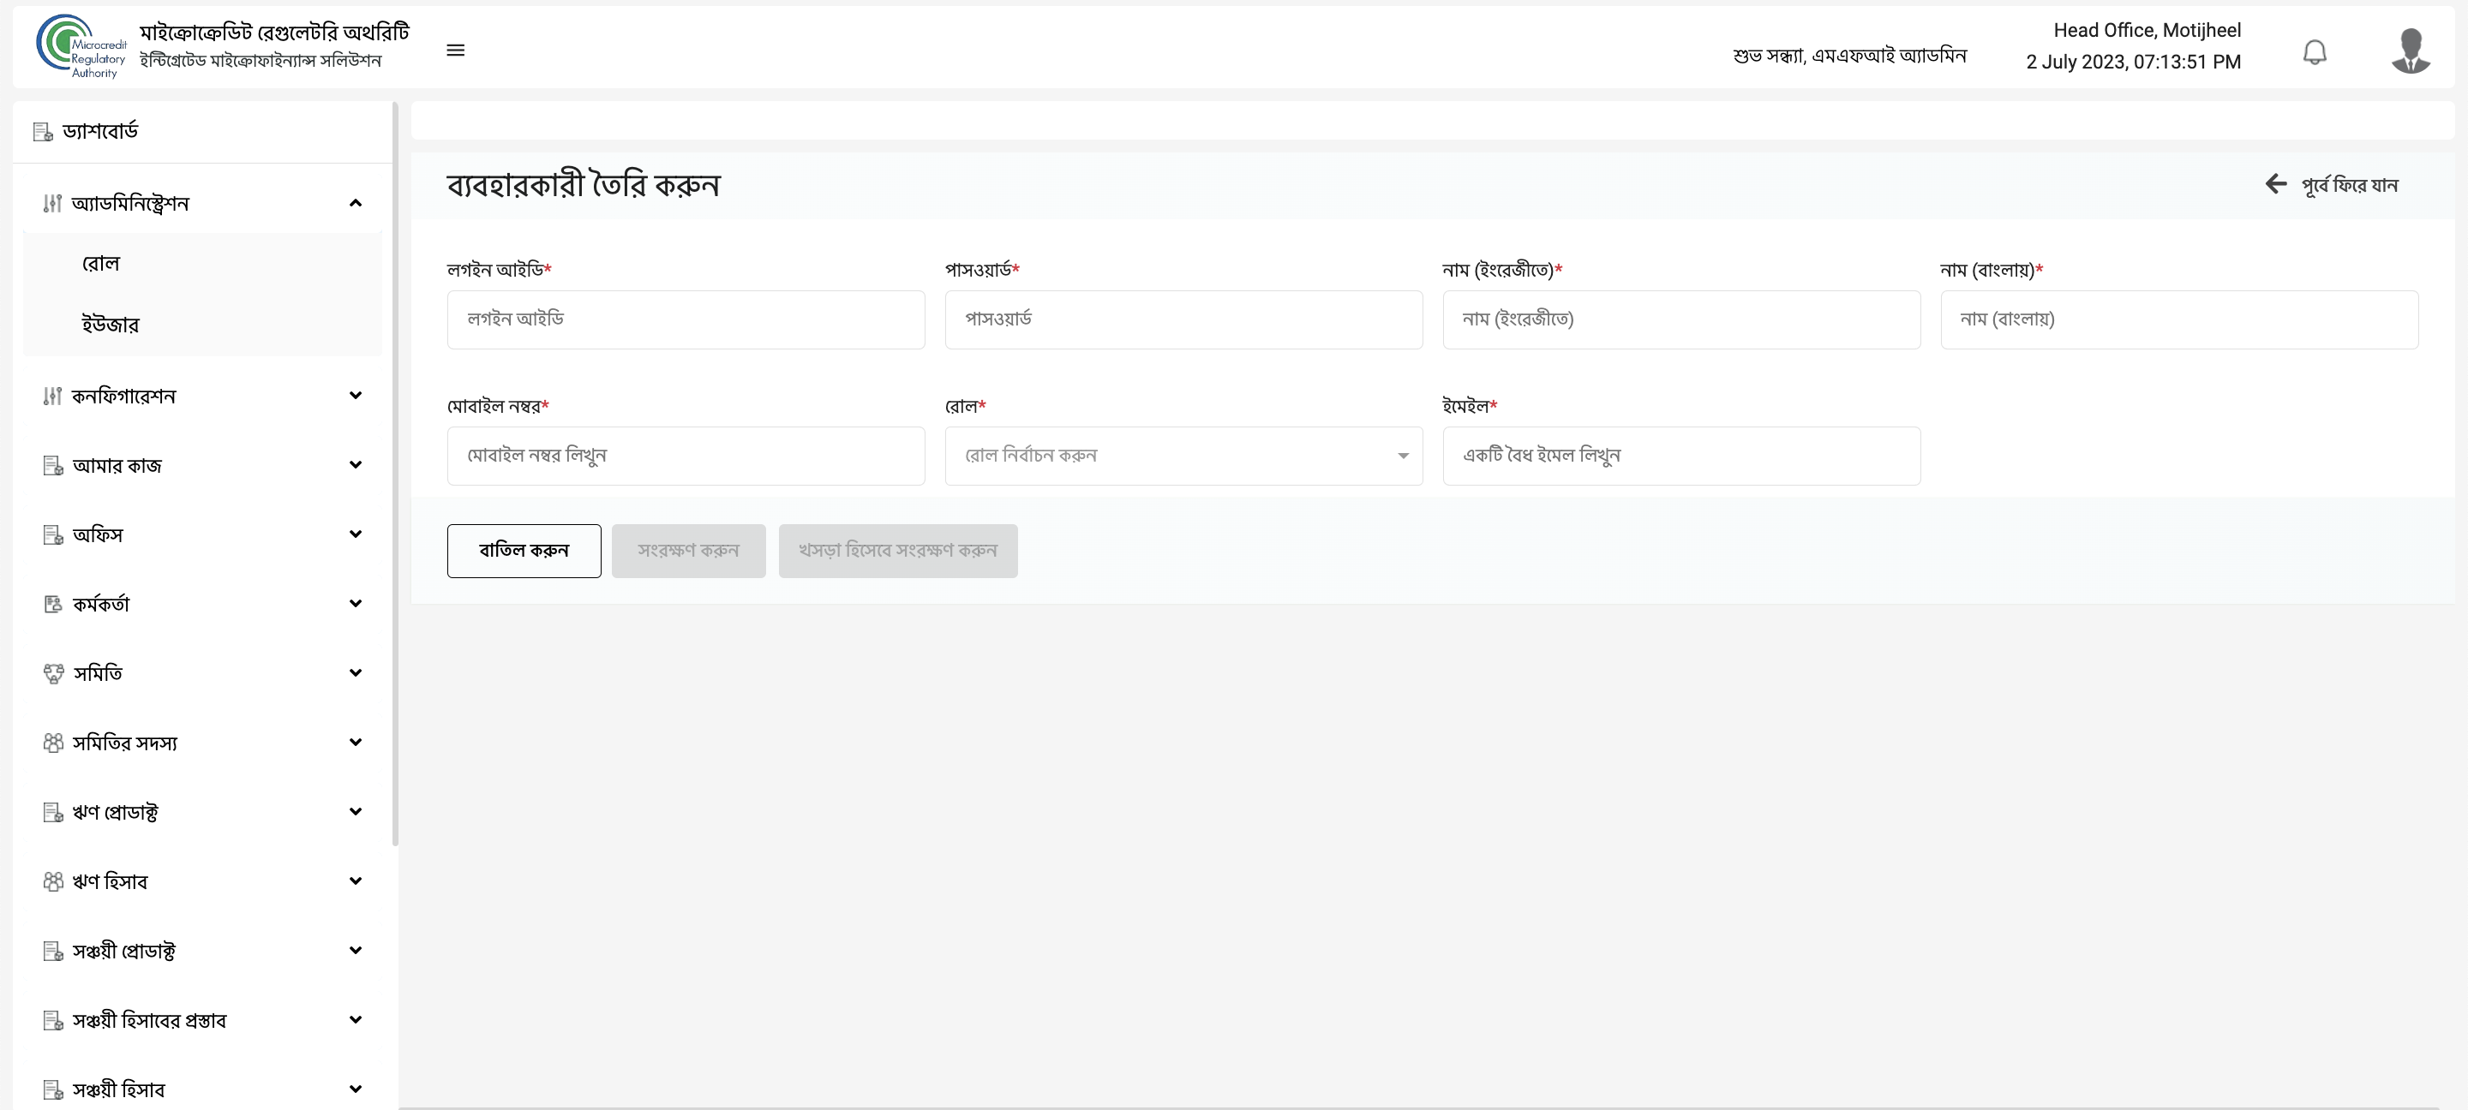Expand the ঋণ প্রোডাক্ট chevron

pyautogui.click(x=356, y=811)
